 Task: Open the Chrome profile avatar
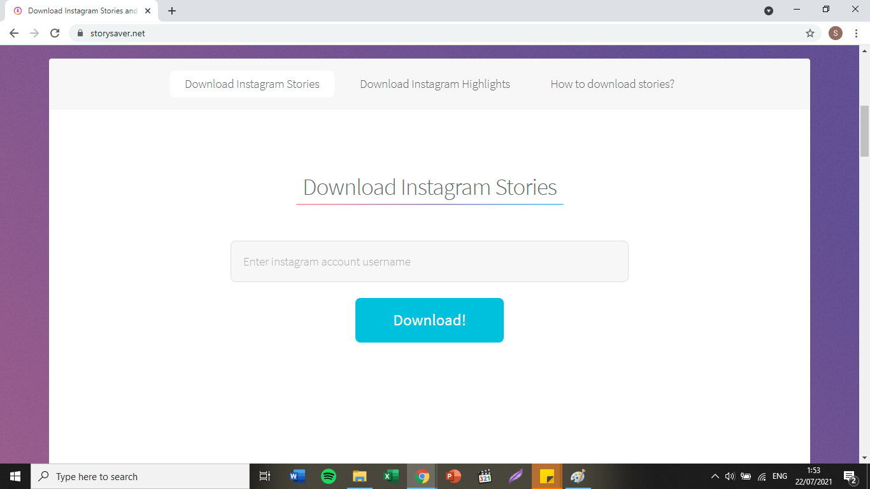pos(836,33)
